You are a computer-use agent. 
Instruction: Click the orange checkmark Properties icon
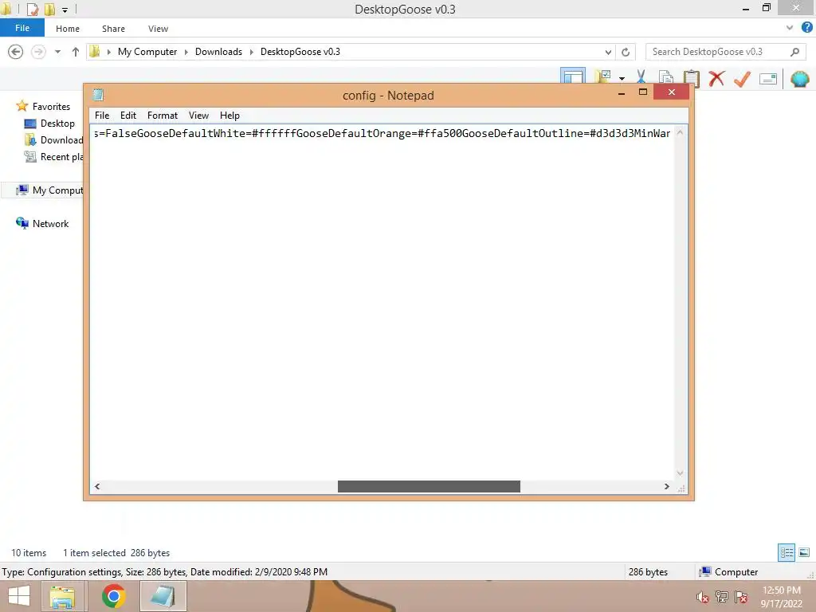tap(742, 79)
